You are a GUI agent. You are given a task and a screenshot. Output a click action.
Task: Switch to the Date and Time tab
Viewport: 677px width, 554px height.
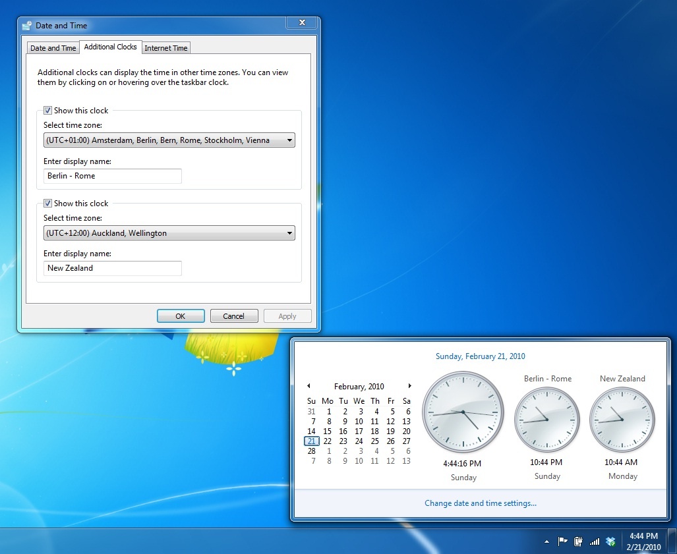(53, 48)
